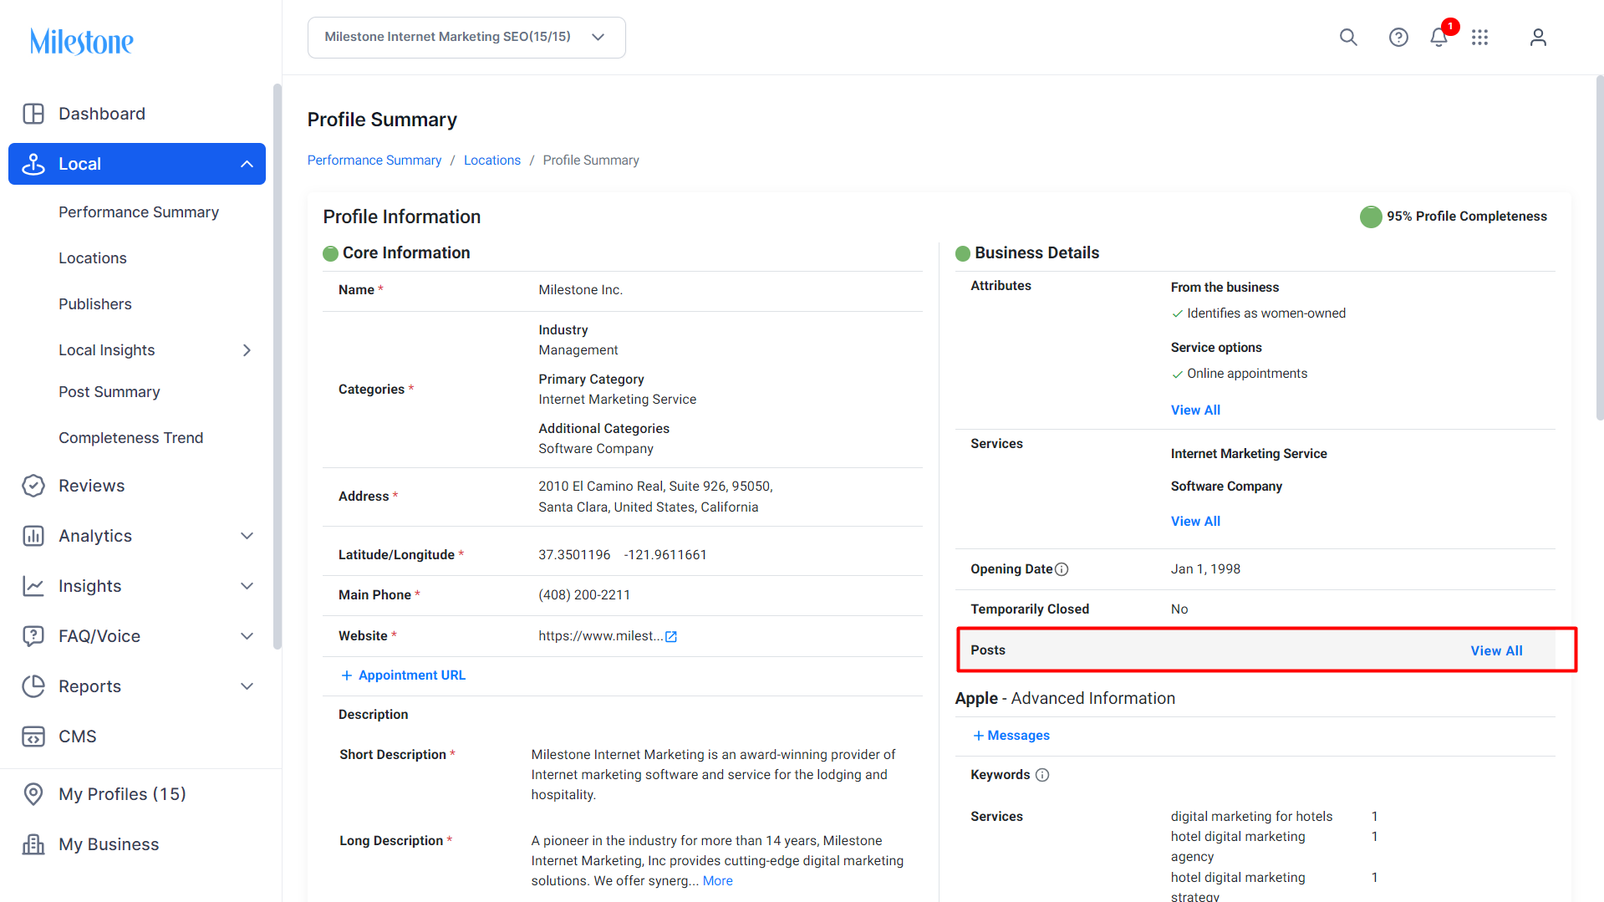Open website link external icon
Image resolution: width=1604 pixels, height=902 pixels.
coord(670,637)
